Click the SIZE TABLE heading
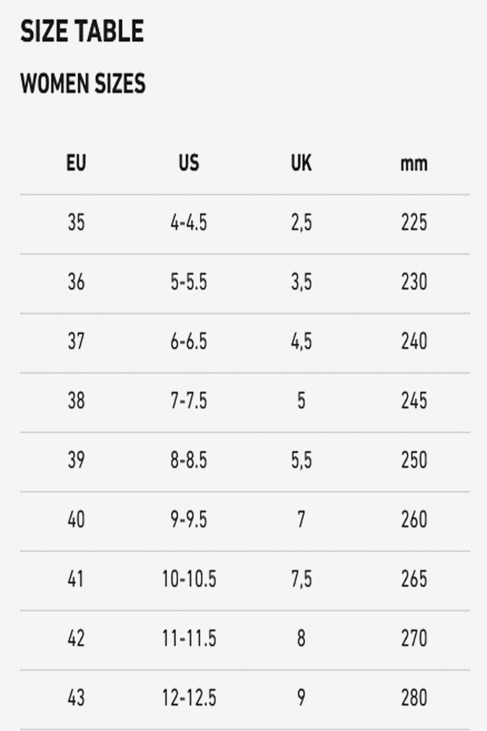Screen dimensions: 487x731 pos(82,31)
